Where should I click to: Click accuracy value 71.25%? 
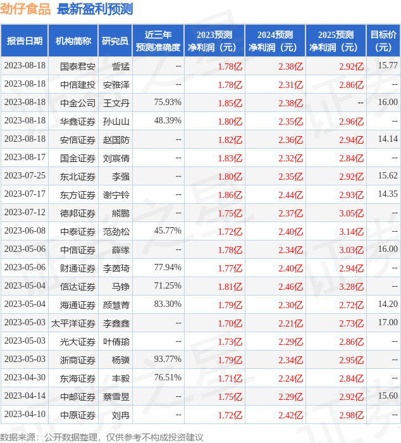tap(168, 285)
